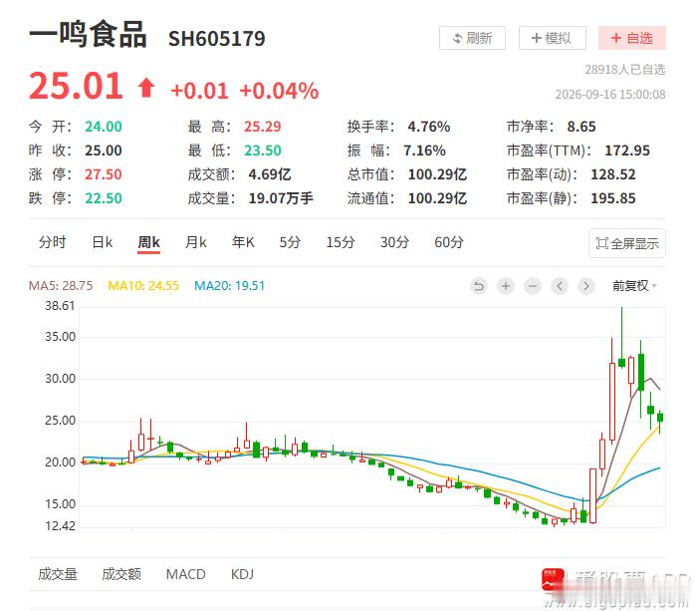Click 跌停 value 22.50
Viewport: 695px width, 611px height.
[104, 198]
